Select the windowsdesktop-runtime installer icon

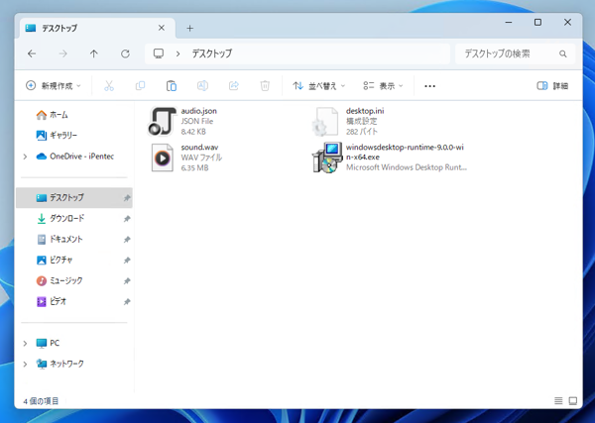tap(327, 158)
